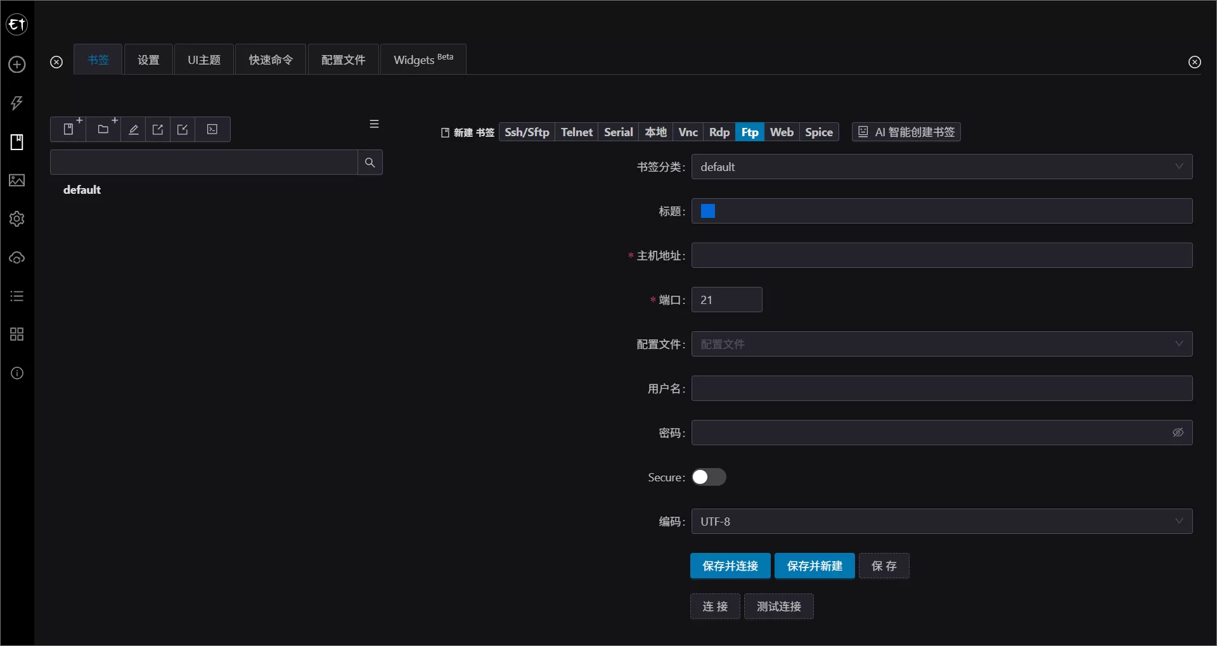Screen dimensions: 1217x646
Task: Select Serial bookmark type
Action: [x=619, y=132]
